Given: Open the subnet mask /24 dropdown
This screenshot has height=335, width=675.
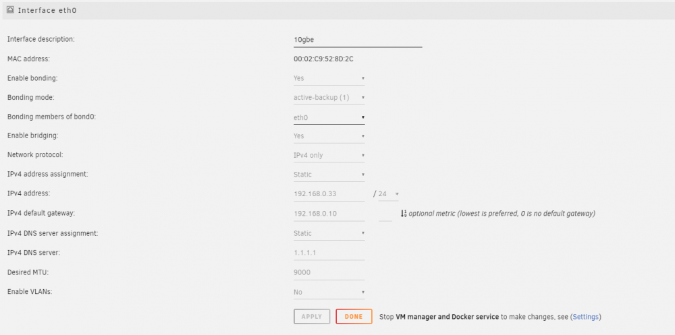Looking at the screenshot, I should coord(388,194).
